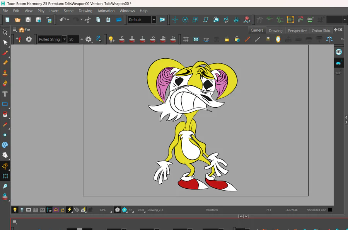Select the Text tool in sidebar
The image size is (348, 230).
5,94
